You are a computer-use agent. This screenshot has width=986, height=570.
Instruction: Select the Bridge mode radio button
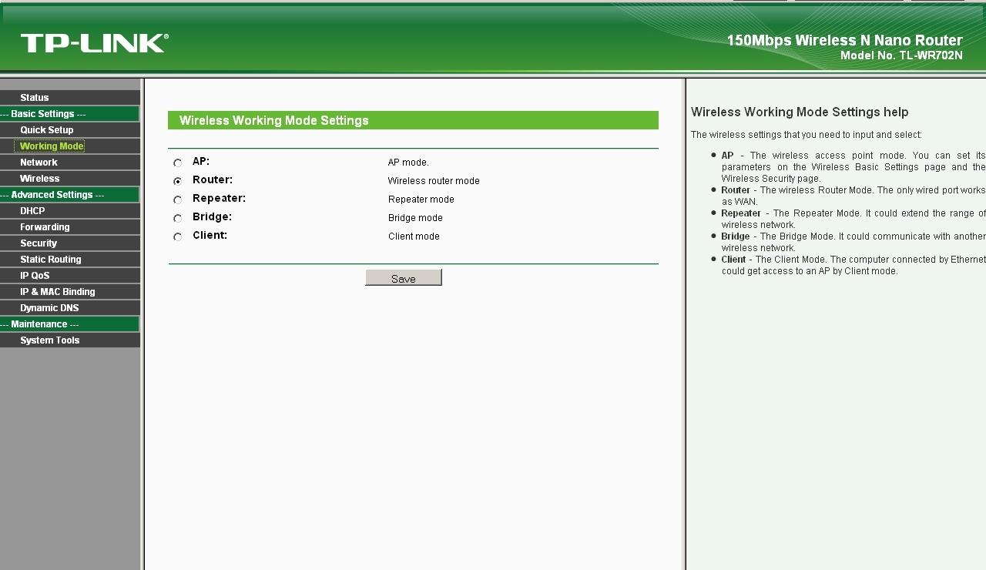pos(178,218)
